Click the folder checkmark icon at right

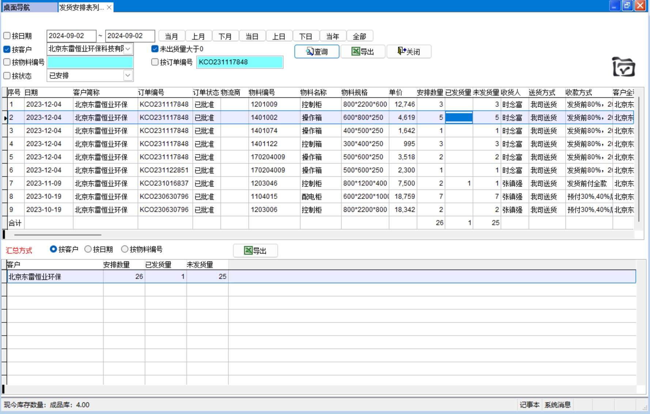click(623, 67)
